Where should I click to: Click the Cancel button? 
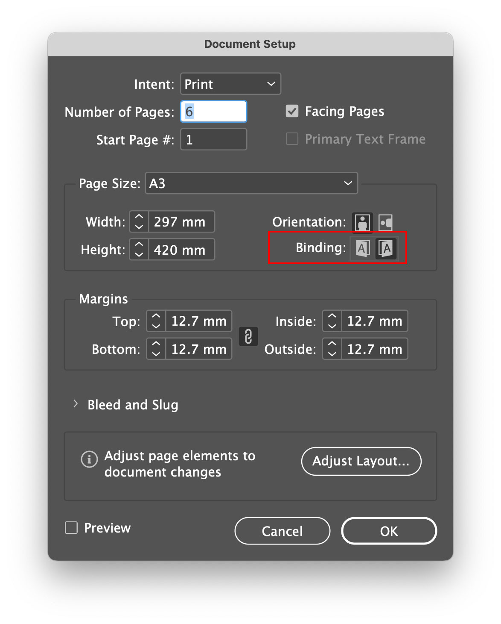(282, 531)
